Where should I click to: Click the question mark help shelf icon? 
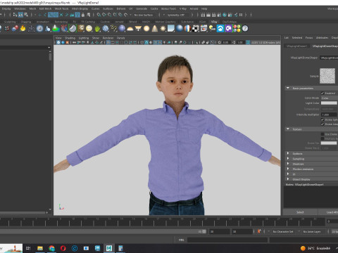click(x=245, y=29)
